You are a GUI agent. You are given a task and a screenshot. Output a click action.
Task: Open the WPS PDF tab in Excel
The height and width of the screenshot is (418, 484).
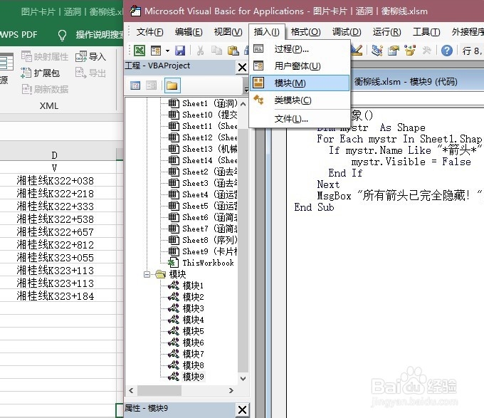[19, 34]
